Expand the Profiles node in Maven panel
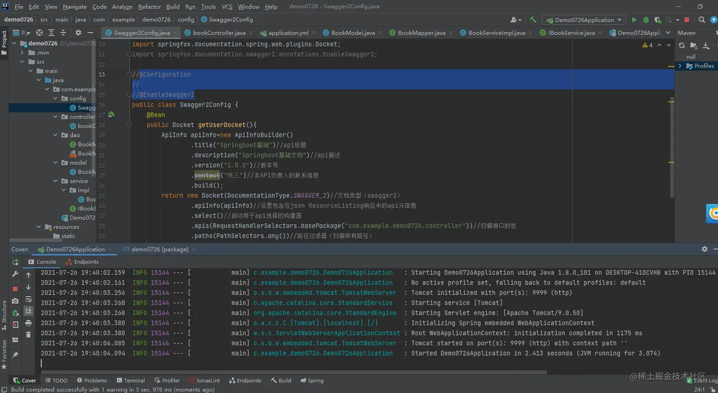Screen dimensions: 718x393 680,66
